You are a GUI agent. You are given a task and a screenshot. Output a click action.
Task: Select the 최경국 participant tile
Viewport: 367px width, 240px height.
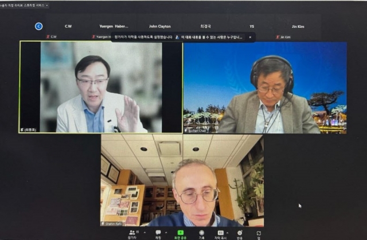click(x=205, y=26)
